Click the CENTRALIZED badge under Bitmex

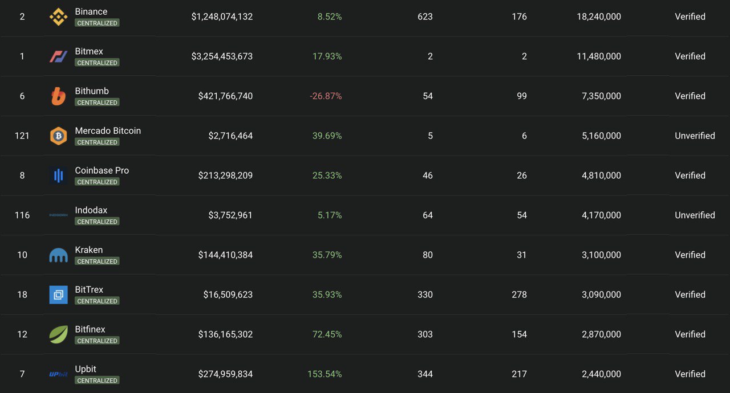pos(97,63)
